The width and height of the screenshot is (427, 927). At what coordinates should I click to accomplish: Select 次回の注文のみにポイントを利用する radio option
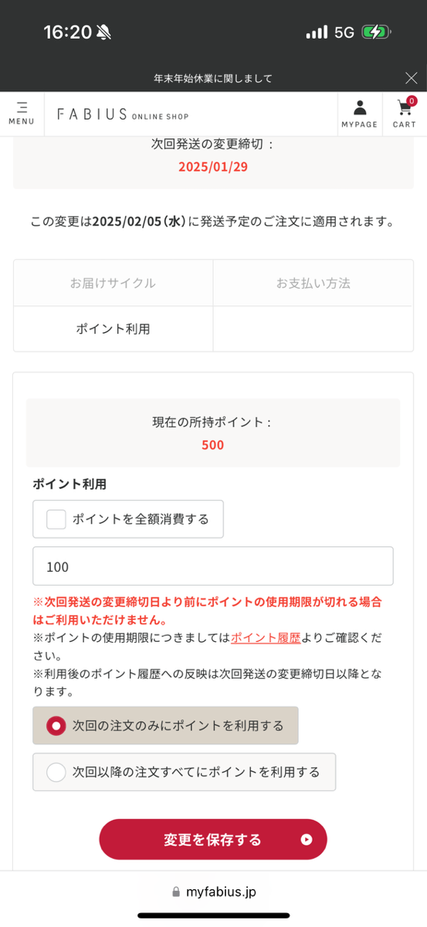165,725
